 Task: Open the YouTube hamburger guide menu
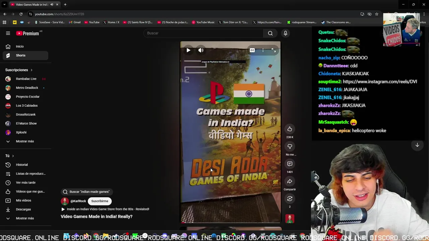8,33
